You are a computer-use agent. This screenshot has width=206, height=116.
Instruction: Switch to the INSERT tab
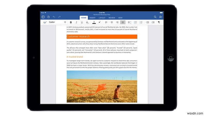[92, 18]
